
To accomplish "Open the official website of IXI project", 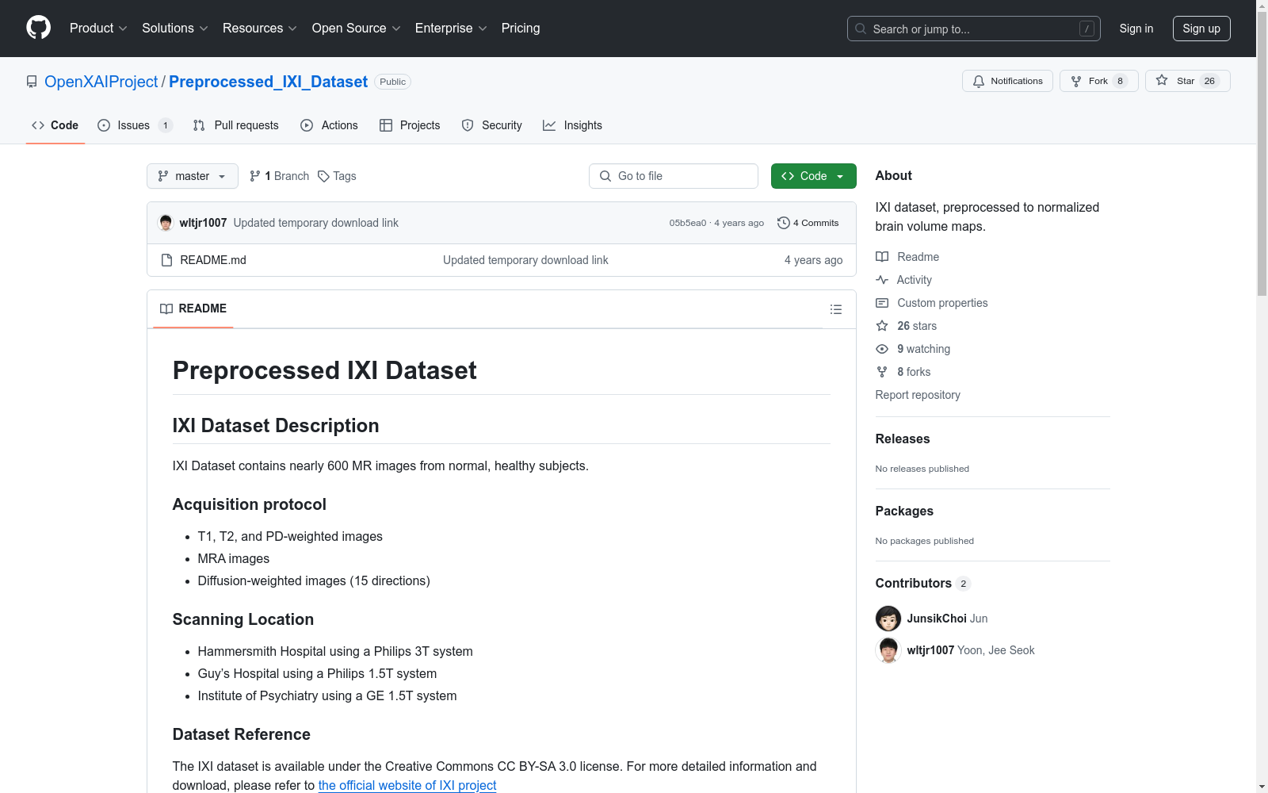I will pos(407,785).
